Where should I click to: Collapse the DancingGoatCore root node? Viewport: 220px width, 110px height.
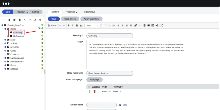point(2,25)
